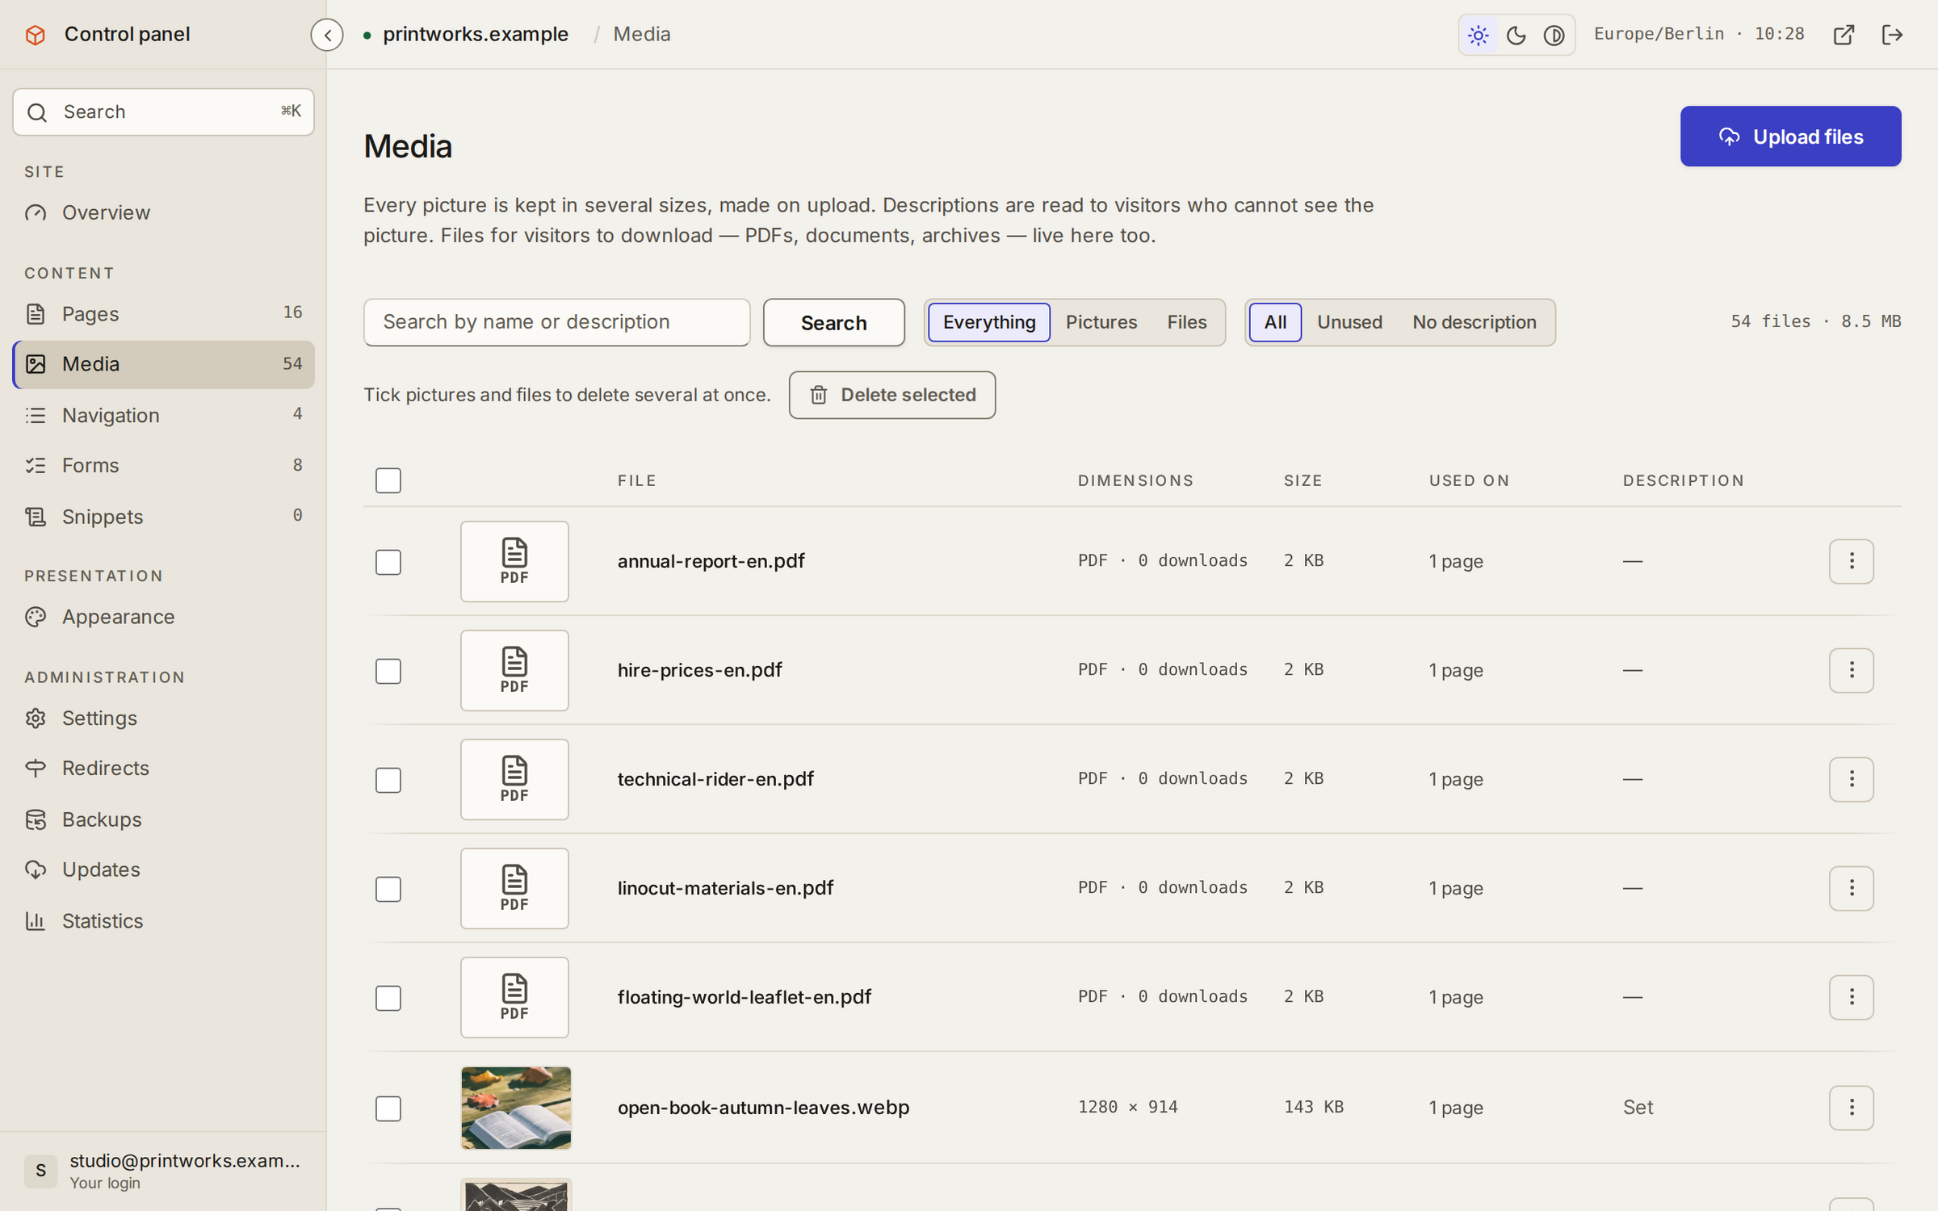This screenshot has height=1211, width=1938.
Task: Select the auto contrast theme icon
Action: (1554, 35)
